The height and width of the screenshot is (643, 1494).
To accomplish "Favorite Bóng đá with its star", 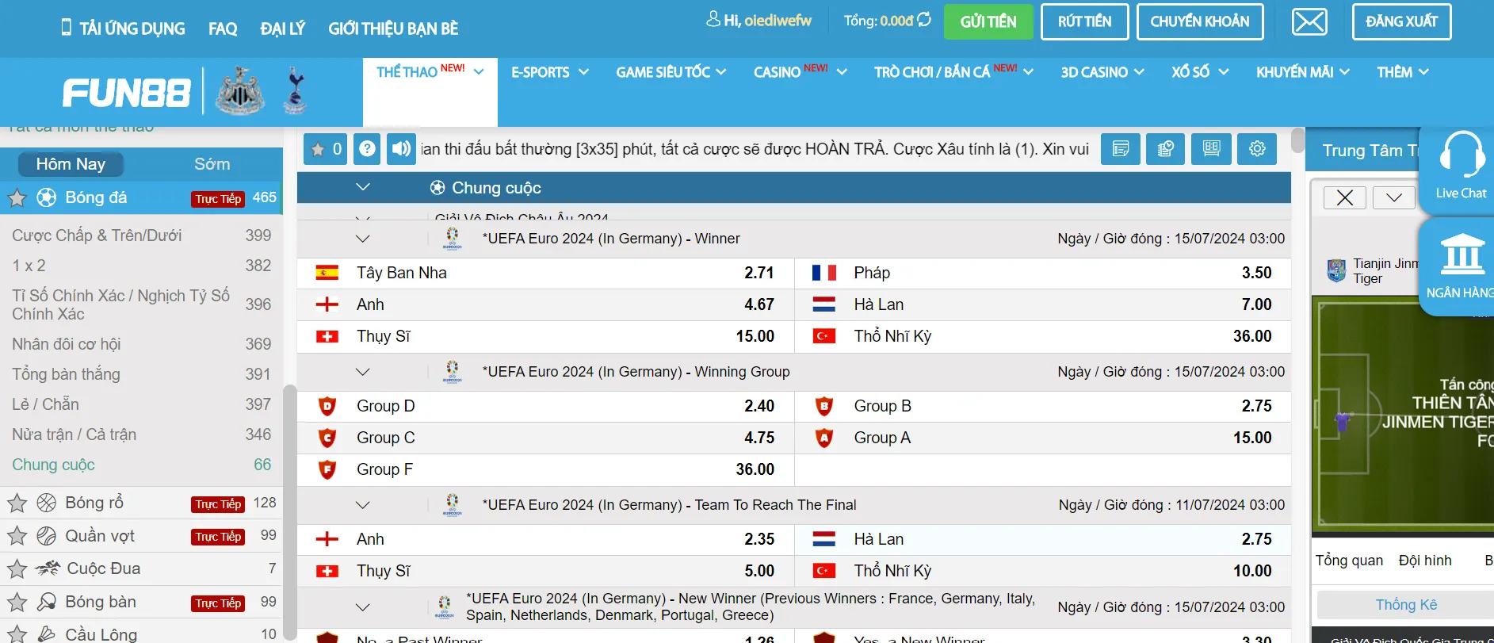I will coord(17,197).
